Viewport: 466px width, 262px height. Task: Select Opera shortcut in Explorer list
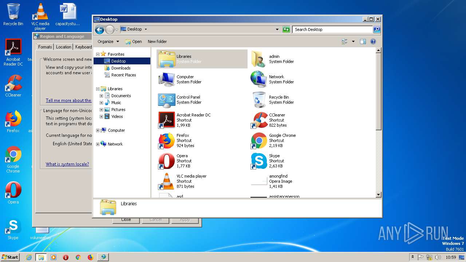pyautogui.click(x=167, y=161)
